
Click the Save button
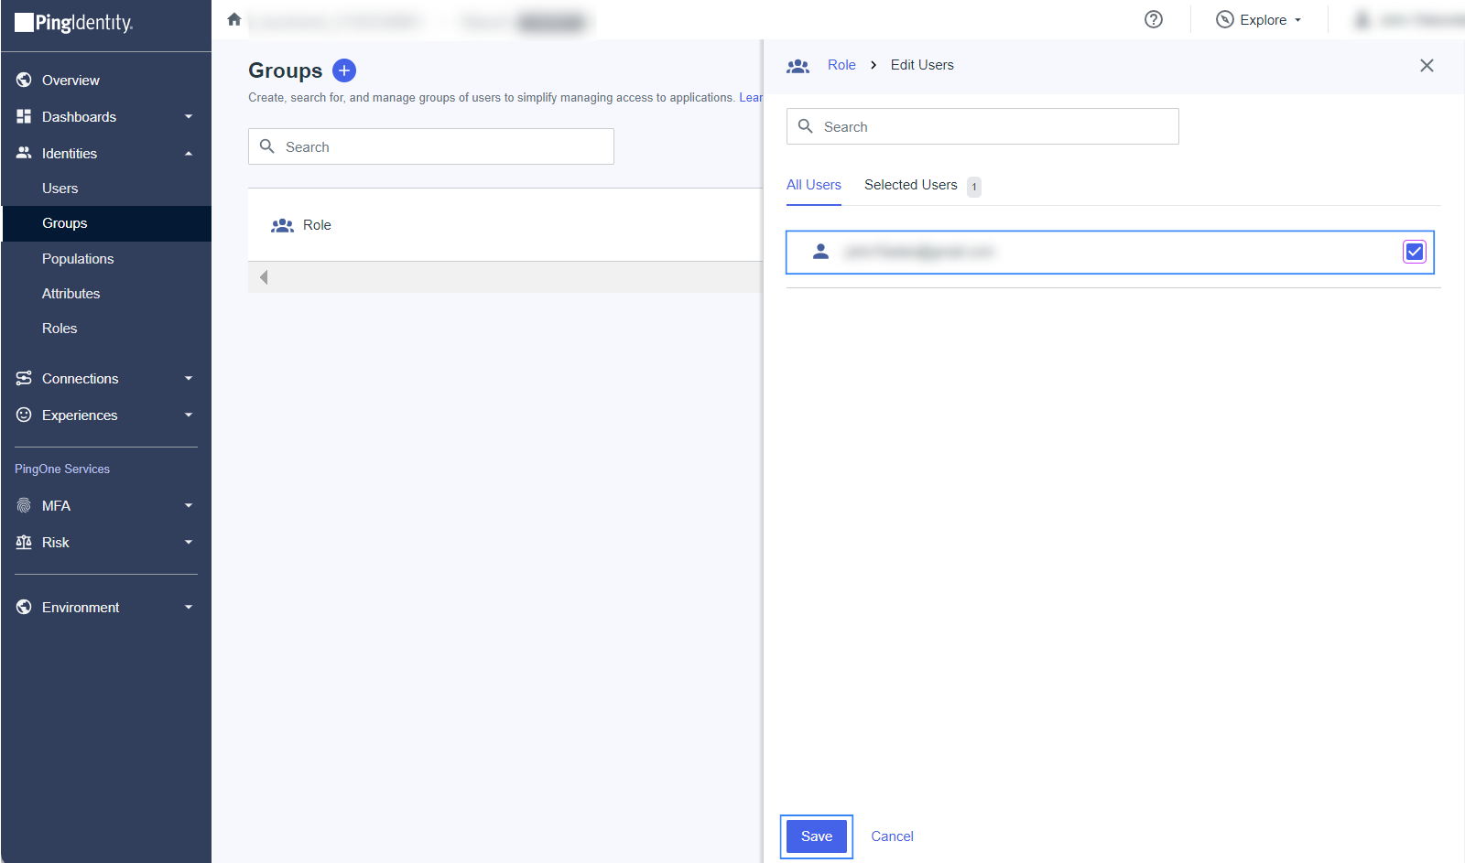816,836
